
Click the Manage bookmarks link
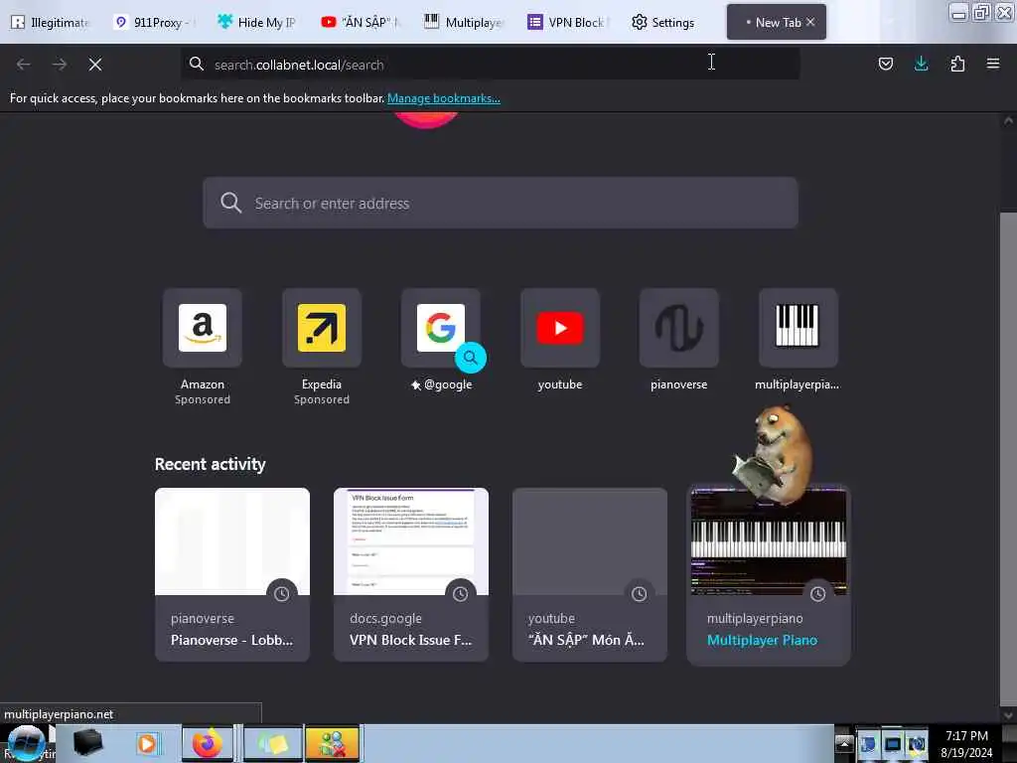(444, 98)
